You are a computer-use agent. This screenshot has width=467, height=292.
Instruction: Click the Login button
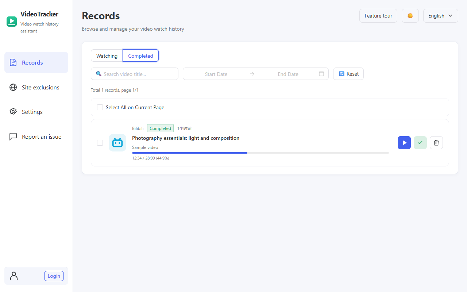point(54,276)
